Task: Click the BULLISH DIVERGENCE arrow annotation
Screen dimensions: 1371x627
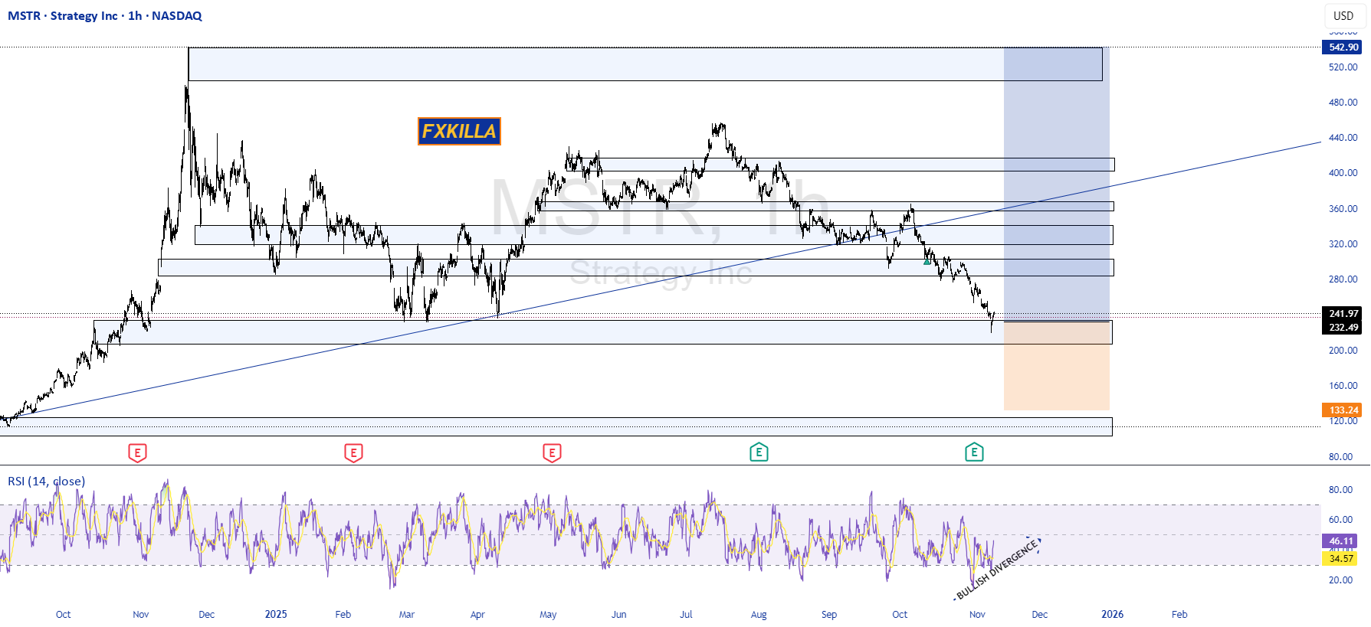Action: (x=998, y=569)
